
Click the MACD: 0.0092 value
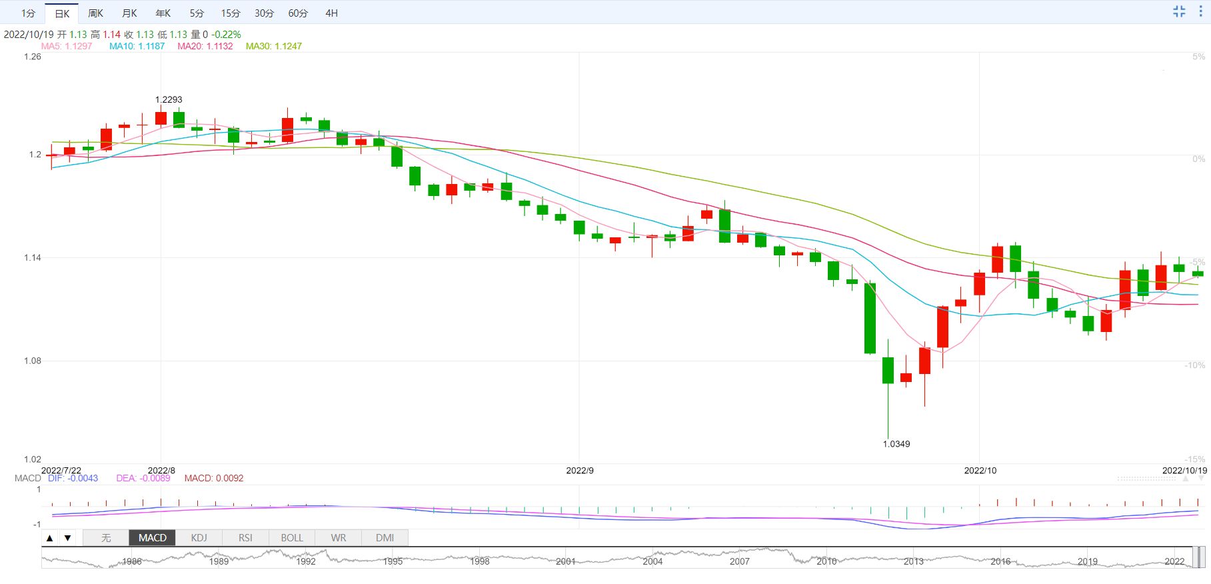click(214, 478)
